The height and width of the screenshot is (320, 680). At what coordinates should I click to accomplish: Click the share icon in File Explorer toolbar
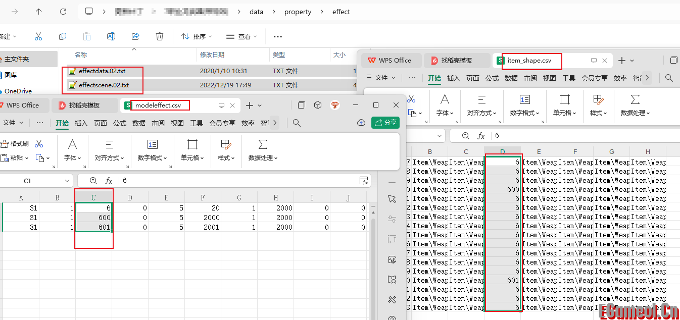135,36
